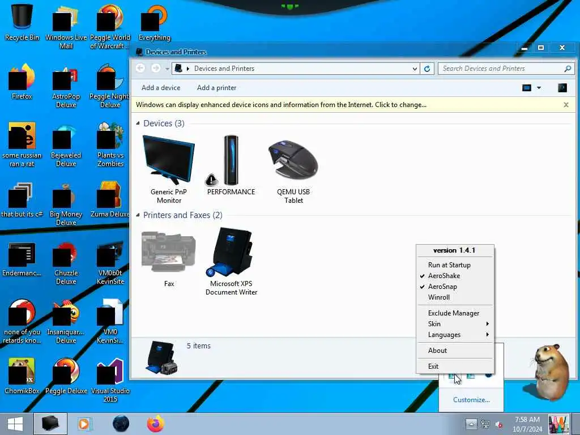Show hidden tray icons arrow
The height and width of the screenshot is (435, 580).
[471, 424]
